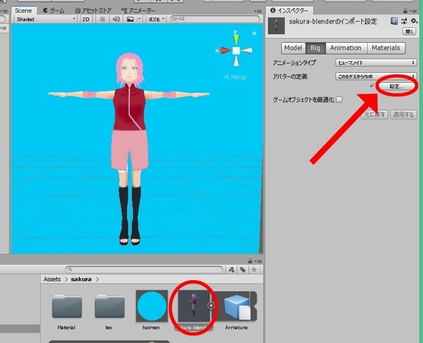Open Avatar Definition dropdown
The height and width of the screenshot is (343, 423).
[x=376, y=77]
